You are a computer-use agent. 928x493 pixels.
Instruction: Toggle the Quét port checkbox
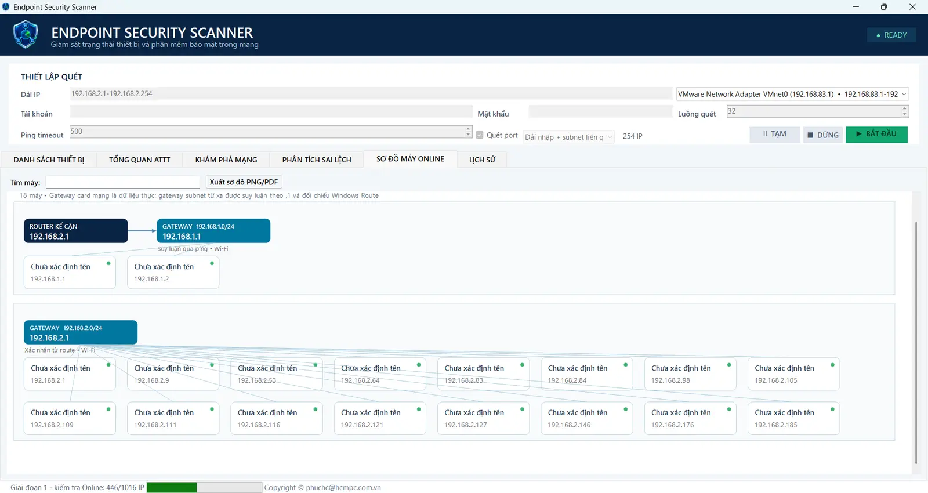click(480, 135)
